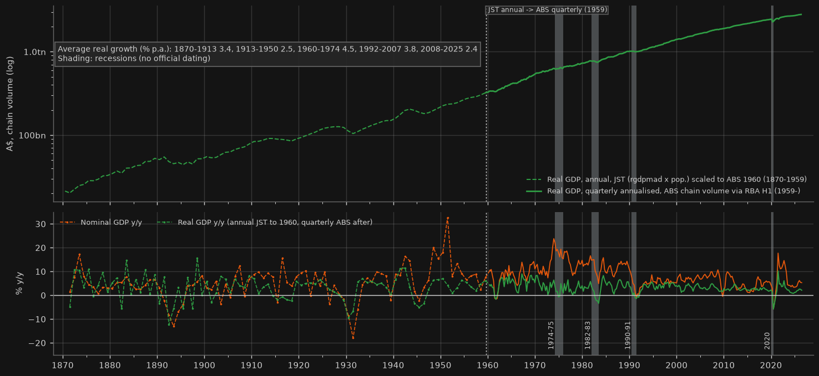Click the 2020 recession label
The height and width of the screenshot is (376, 819).
coord(767,341)
